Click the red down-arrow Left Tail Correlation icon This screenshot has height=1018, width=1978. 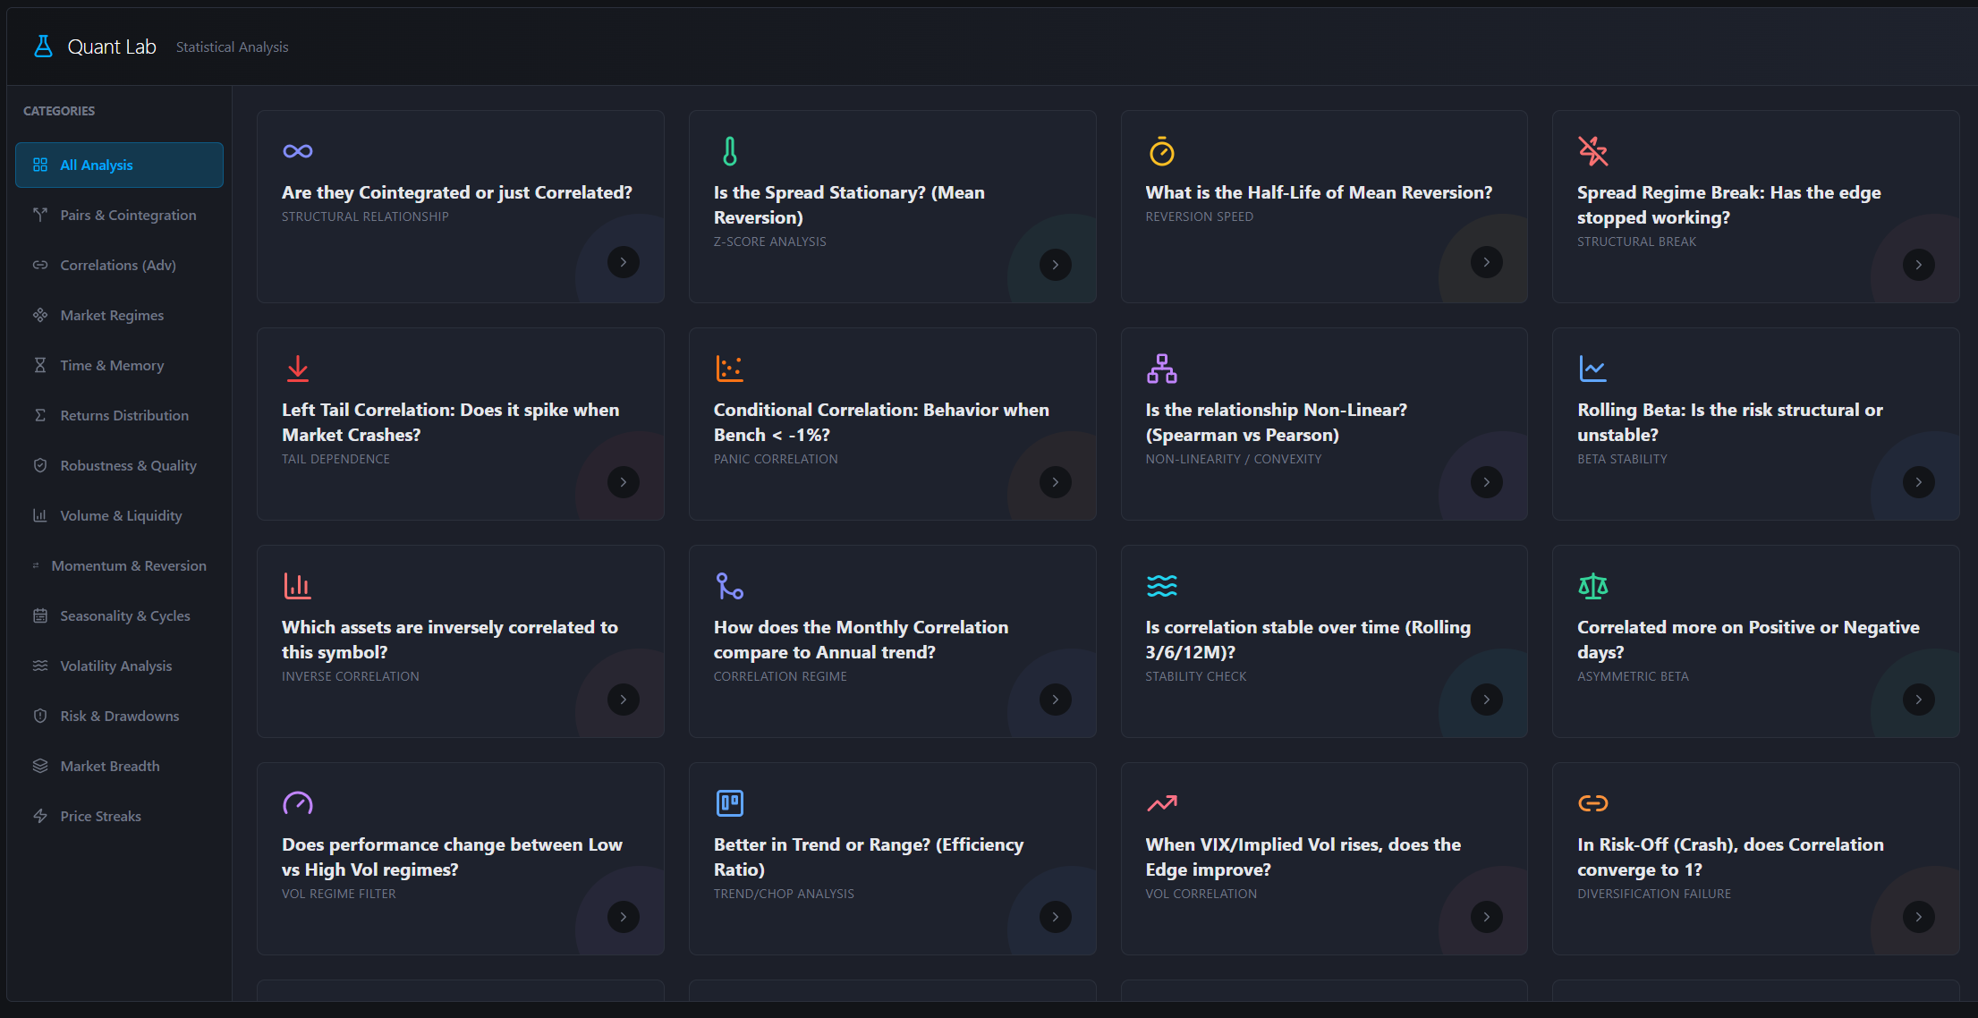click(297, 369)
